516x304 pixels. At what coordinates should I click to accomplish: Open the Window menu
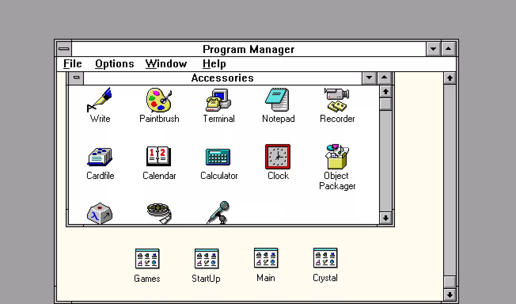coord(166,64)
